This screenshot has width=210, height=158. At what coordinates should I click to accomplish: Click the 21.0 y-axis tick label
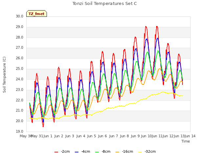(x=20, y=111)
